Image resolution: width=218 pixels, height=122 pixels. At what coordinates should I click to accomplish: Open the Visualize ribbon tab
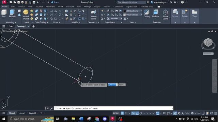[39, 7]
